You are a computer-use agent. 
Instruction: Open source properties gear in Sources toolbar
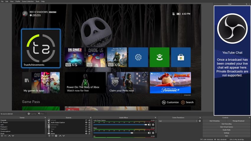[x=56, y=136]
